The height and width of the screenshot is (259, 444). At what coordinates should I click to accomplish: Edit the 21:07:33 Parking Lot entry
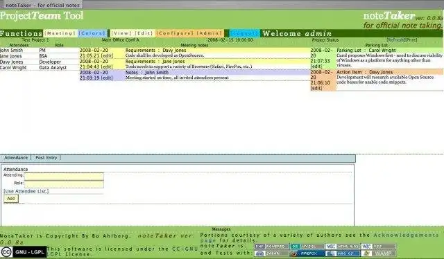coord(316,66)
